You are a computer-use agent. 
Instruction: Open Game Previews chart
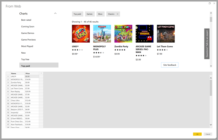pos(28,40)
